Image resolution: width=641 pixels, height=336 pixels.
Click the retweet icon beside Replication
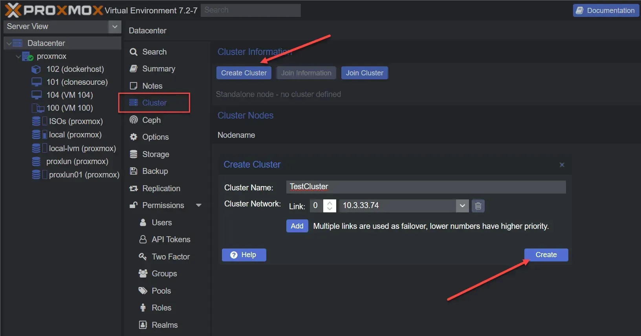pos(134,188)
